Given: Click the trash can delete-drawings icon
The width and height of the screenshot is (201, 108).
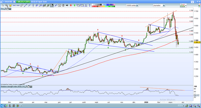Looking at the screenshot, I should 63,6.
